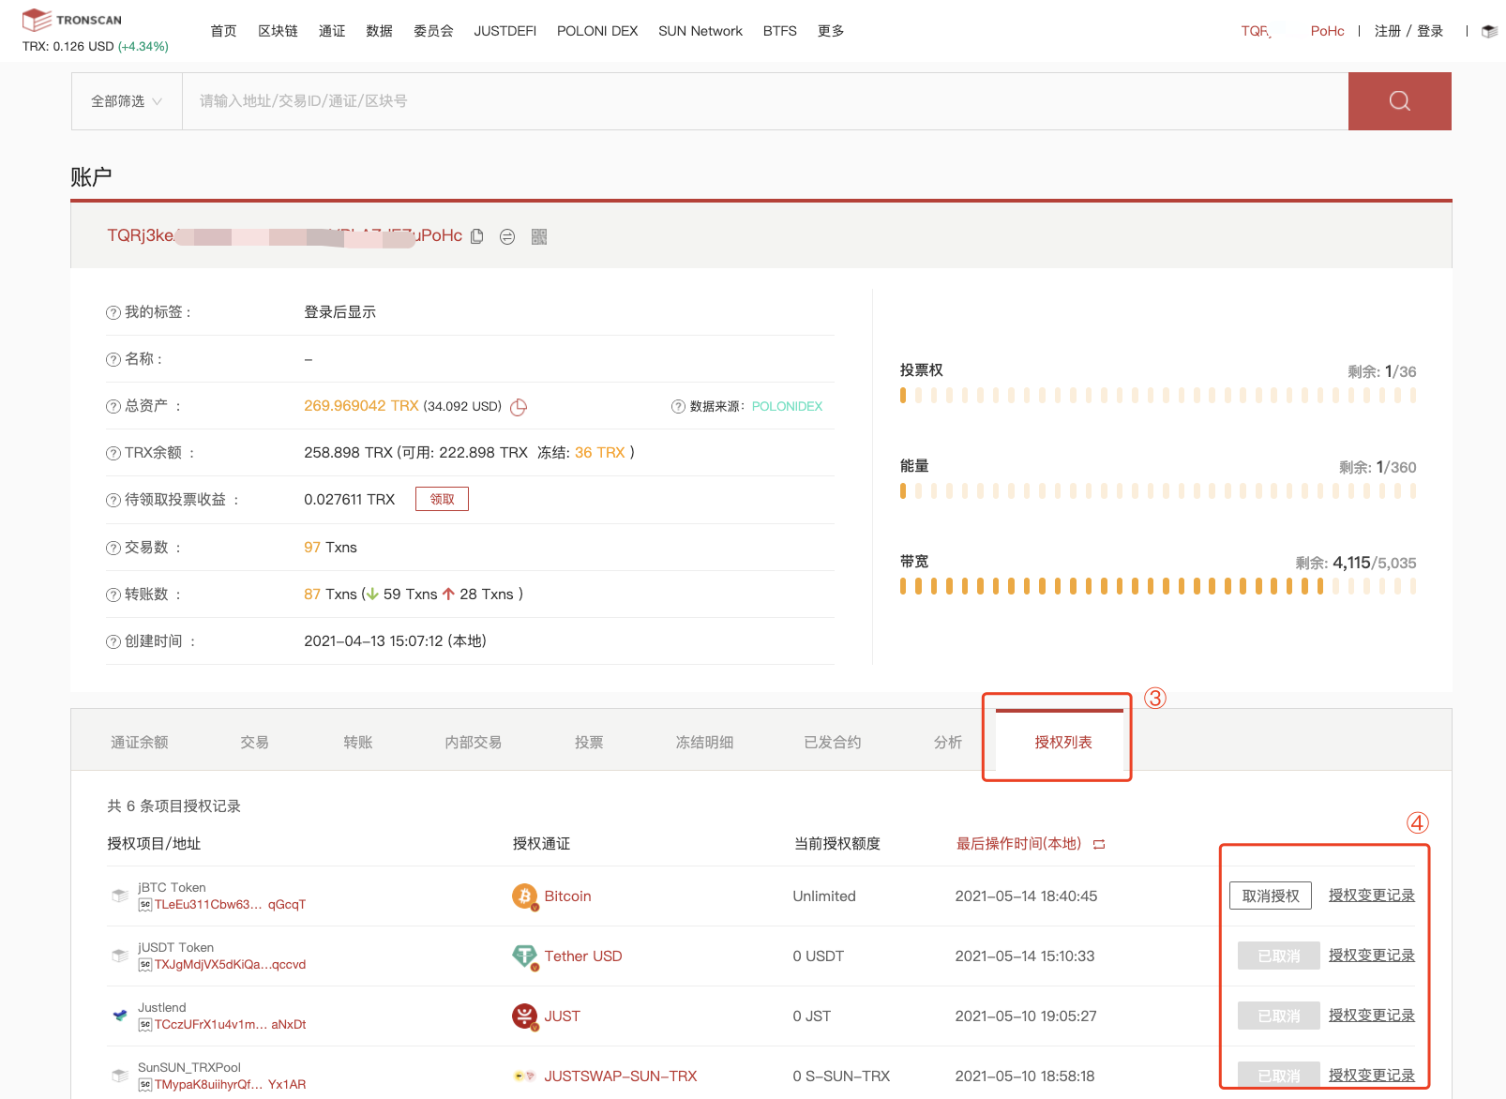Open JUSTDEFI in the navigation bar
The image size is (1506, 1099).
(505, 31)
